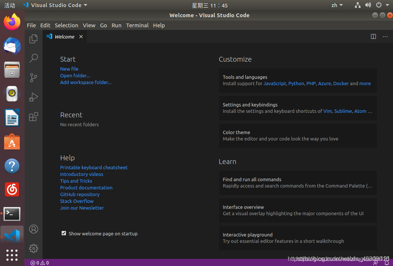Open the Edit menu
This screenshot has height=266, width=393.
tap(46, 25)
